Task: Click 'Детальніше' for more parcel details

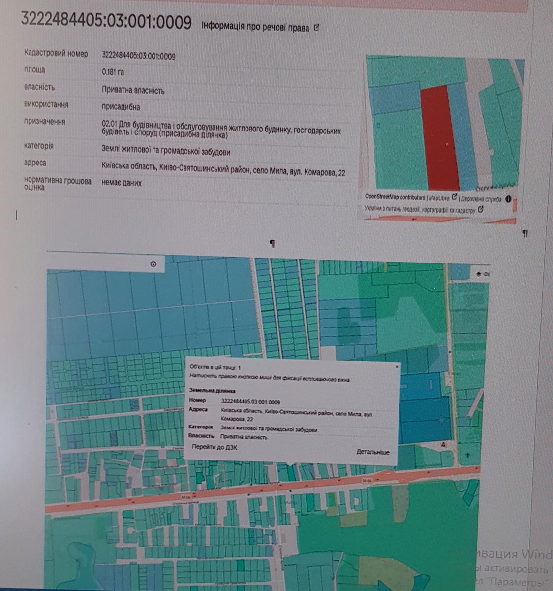Action: (x=372, y=452)
